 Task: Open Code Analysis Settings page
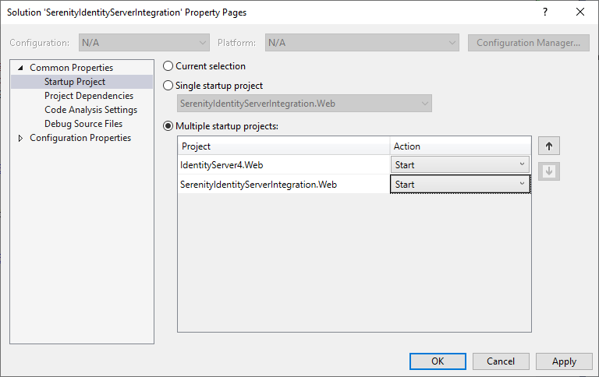pyautogui.click(x=91, y=110)
